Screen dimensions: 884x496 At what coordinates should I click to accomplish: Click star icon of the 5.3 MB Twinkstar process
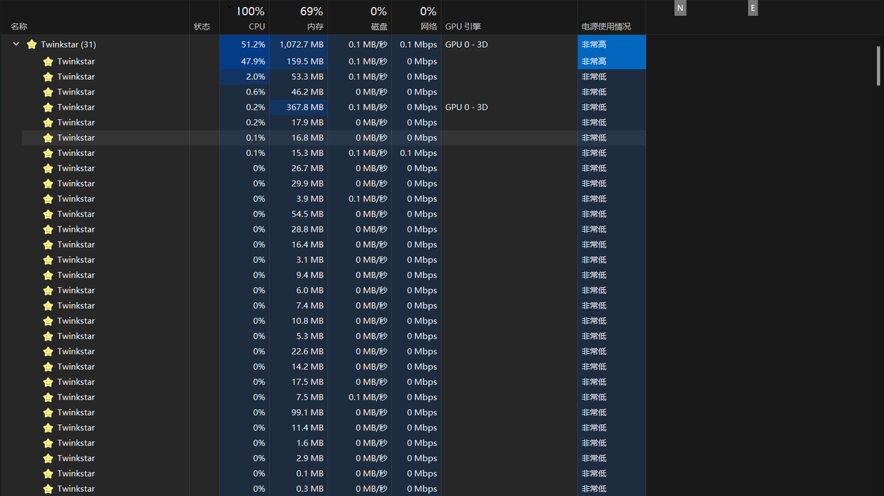pyautogui.click(x=48, y=336)
